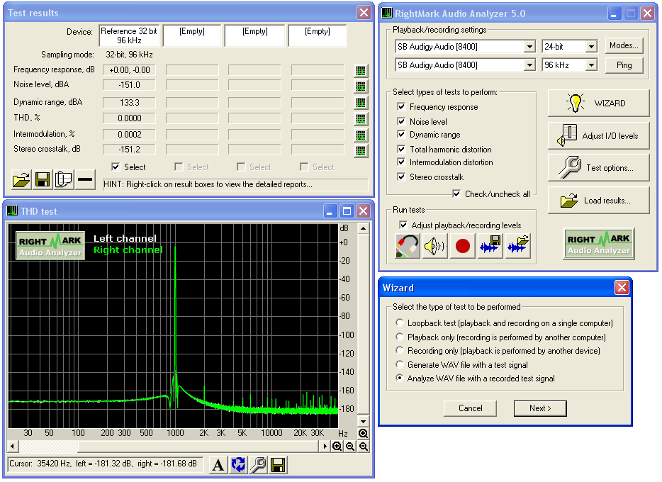
Task: Choose Analyze WAV file radio option
Action: pos(399,379)
